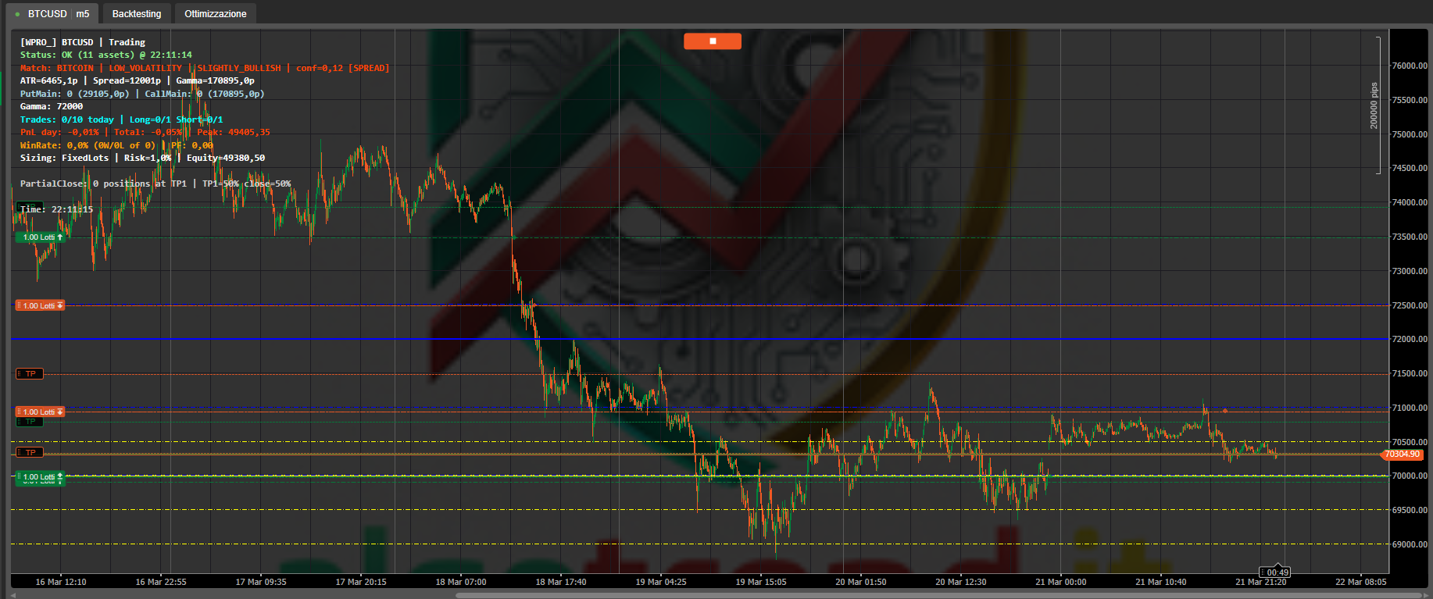Click the current price tag 70304.90
The width and height of the screenshot is (1433, 599).
coord(1402,455)
